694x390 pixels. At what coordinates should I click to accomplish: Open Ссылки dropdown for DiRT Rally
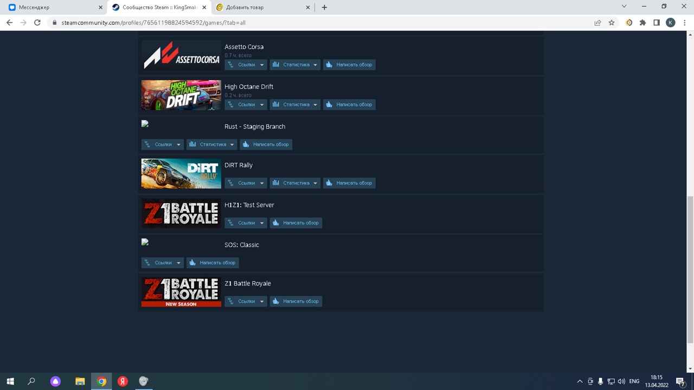(x=246, y=183)
